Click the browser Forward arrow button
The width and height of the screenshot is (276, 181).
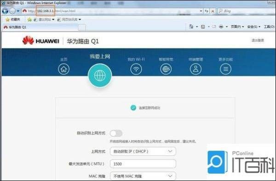(12, 11)
